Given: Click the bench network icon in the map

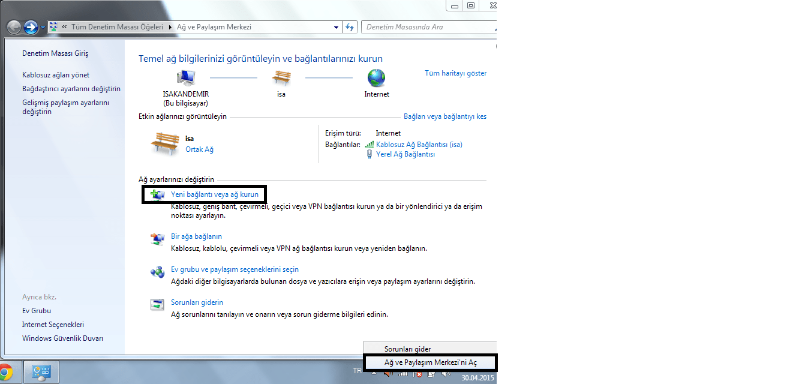Looking at the screenshot, I should 281,78.
